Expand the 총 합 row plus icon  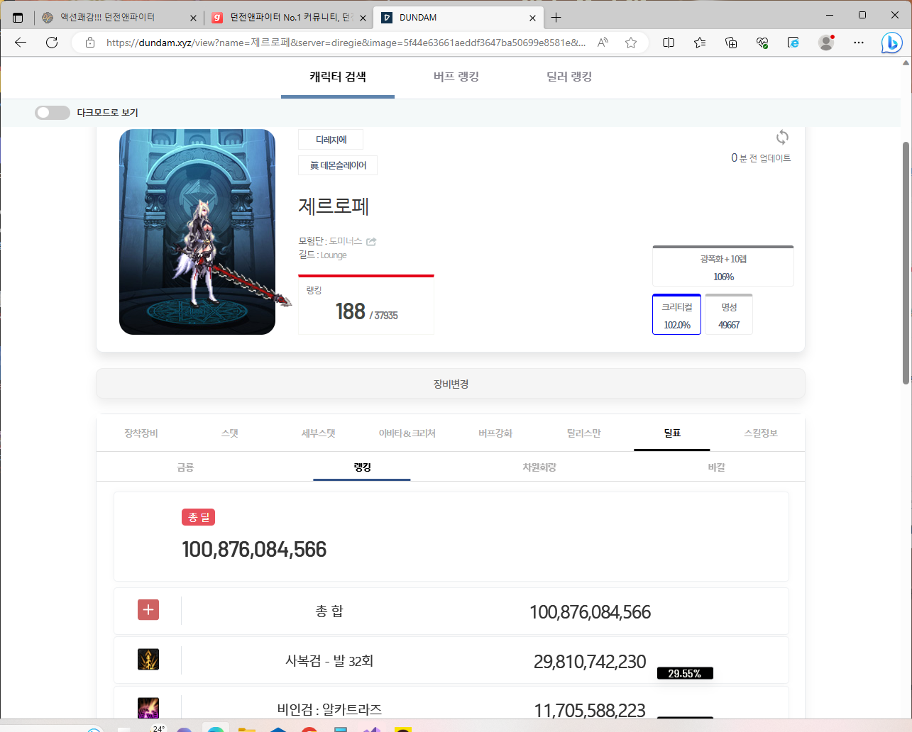tap(148, 610)
